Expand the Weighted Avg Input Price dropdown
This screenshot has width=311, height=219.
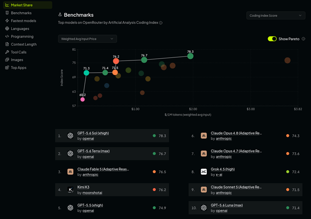click(88, 39)
